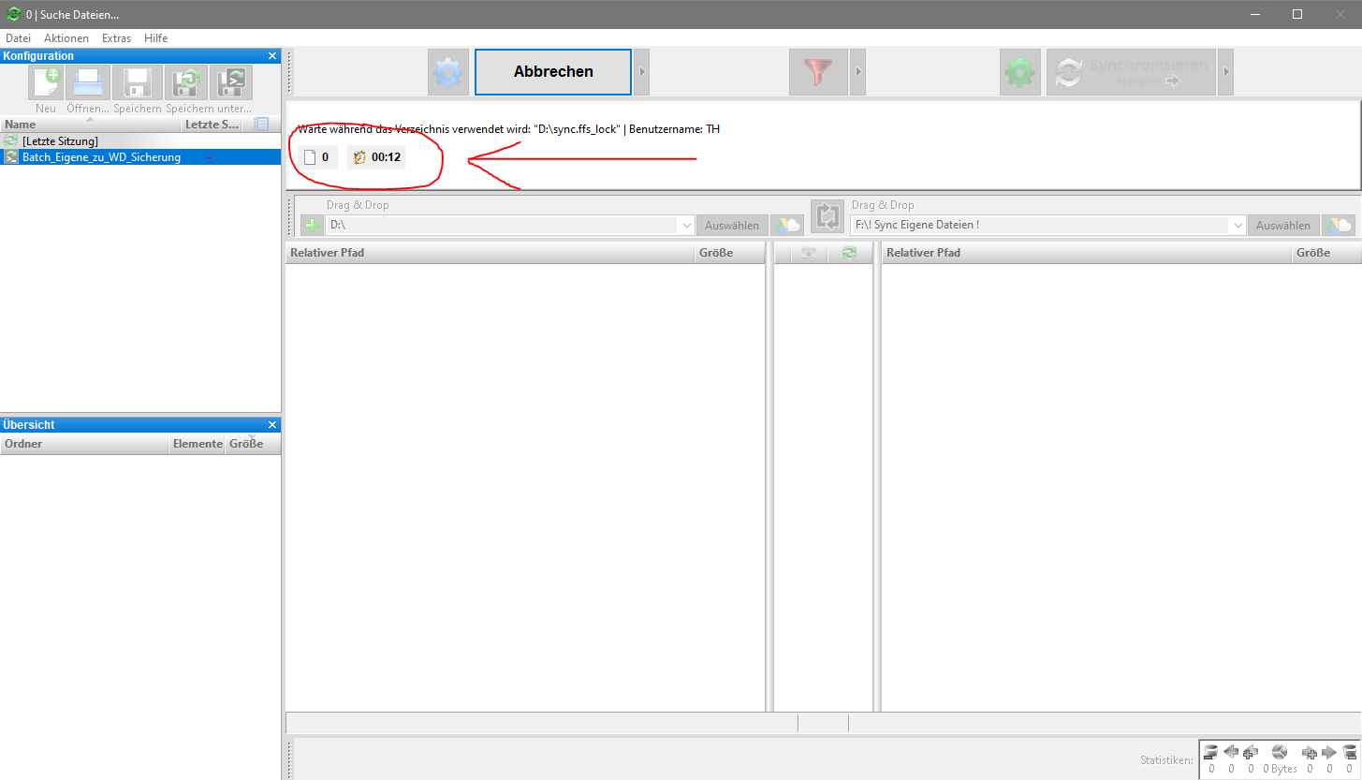
Task: Open a configuration with the Öffnen icon
Action: click(x=89, y=82)
